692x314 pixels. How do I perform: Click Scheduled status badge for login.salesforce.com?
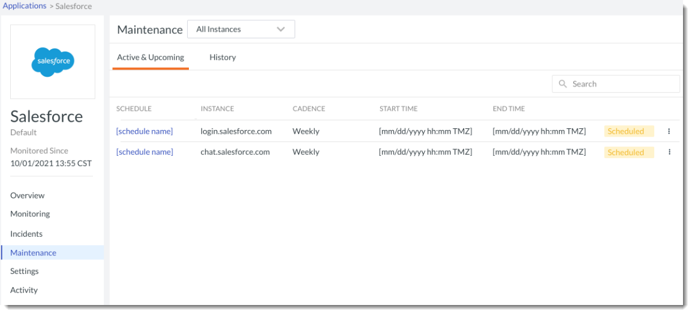628,131
